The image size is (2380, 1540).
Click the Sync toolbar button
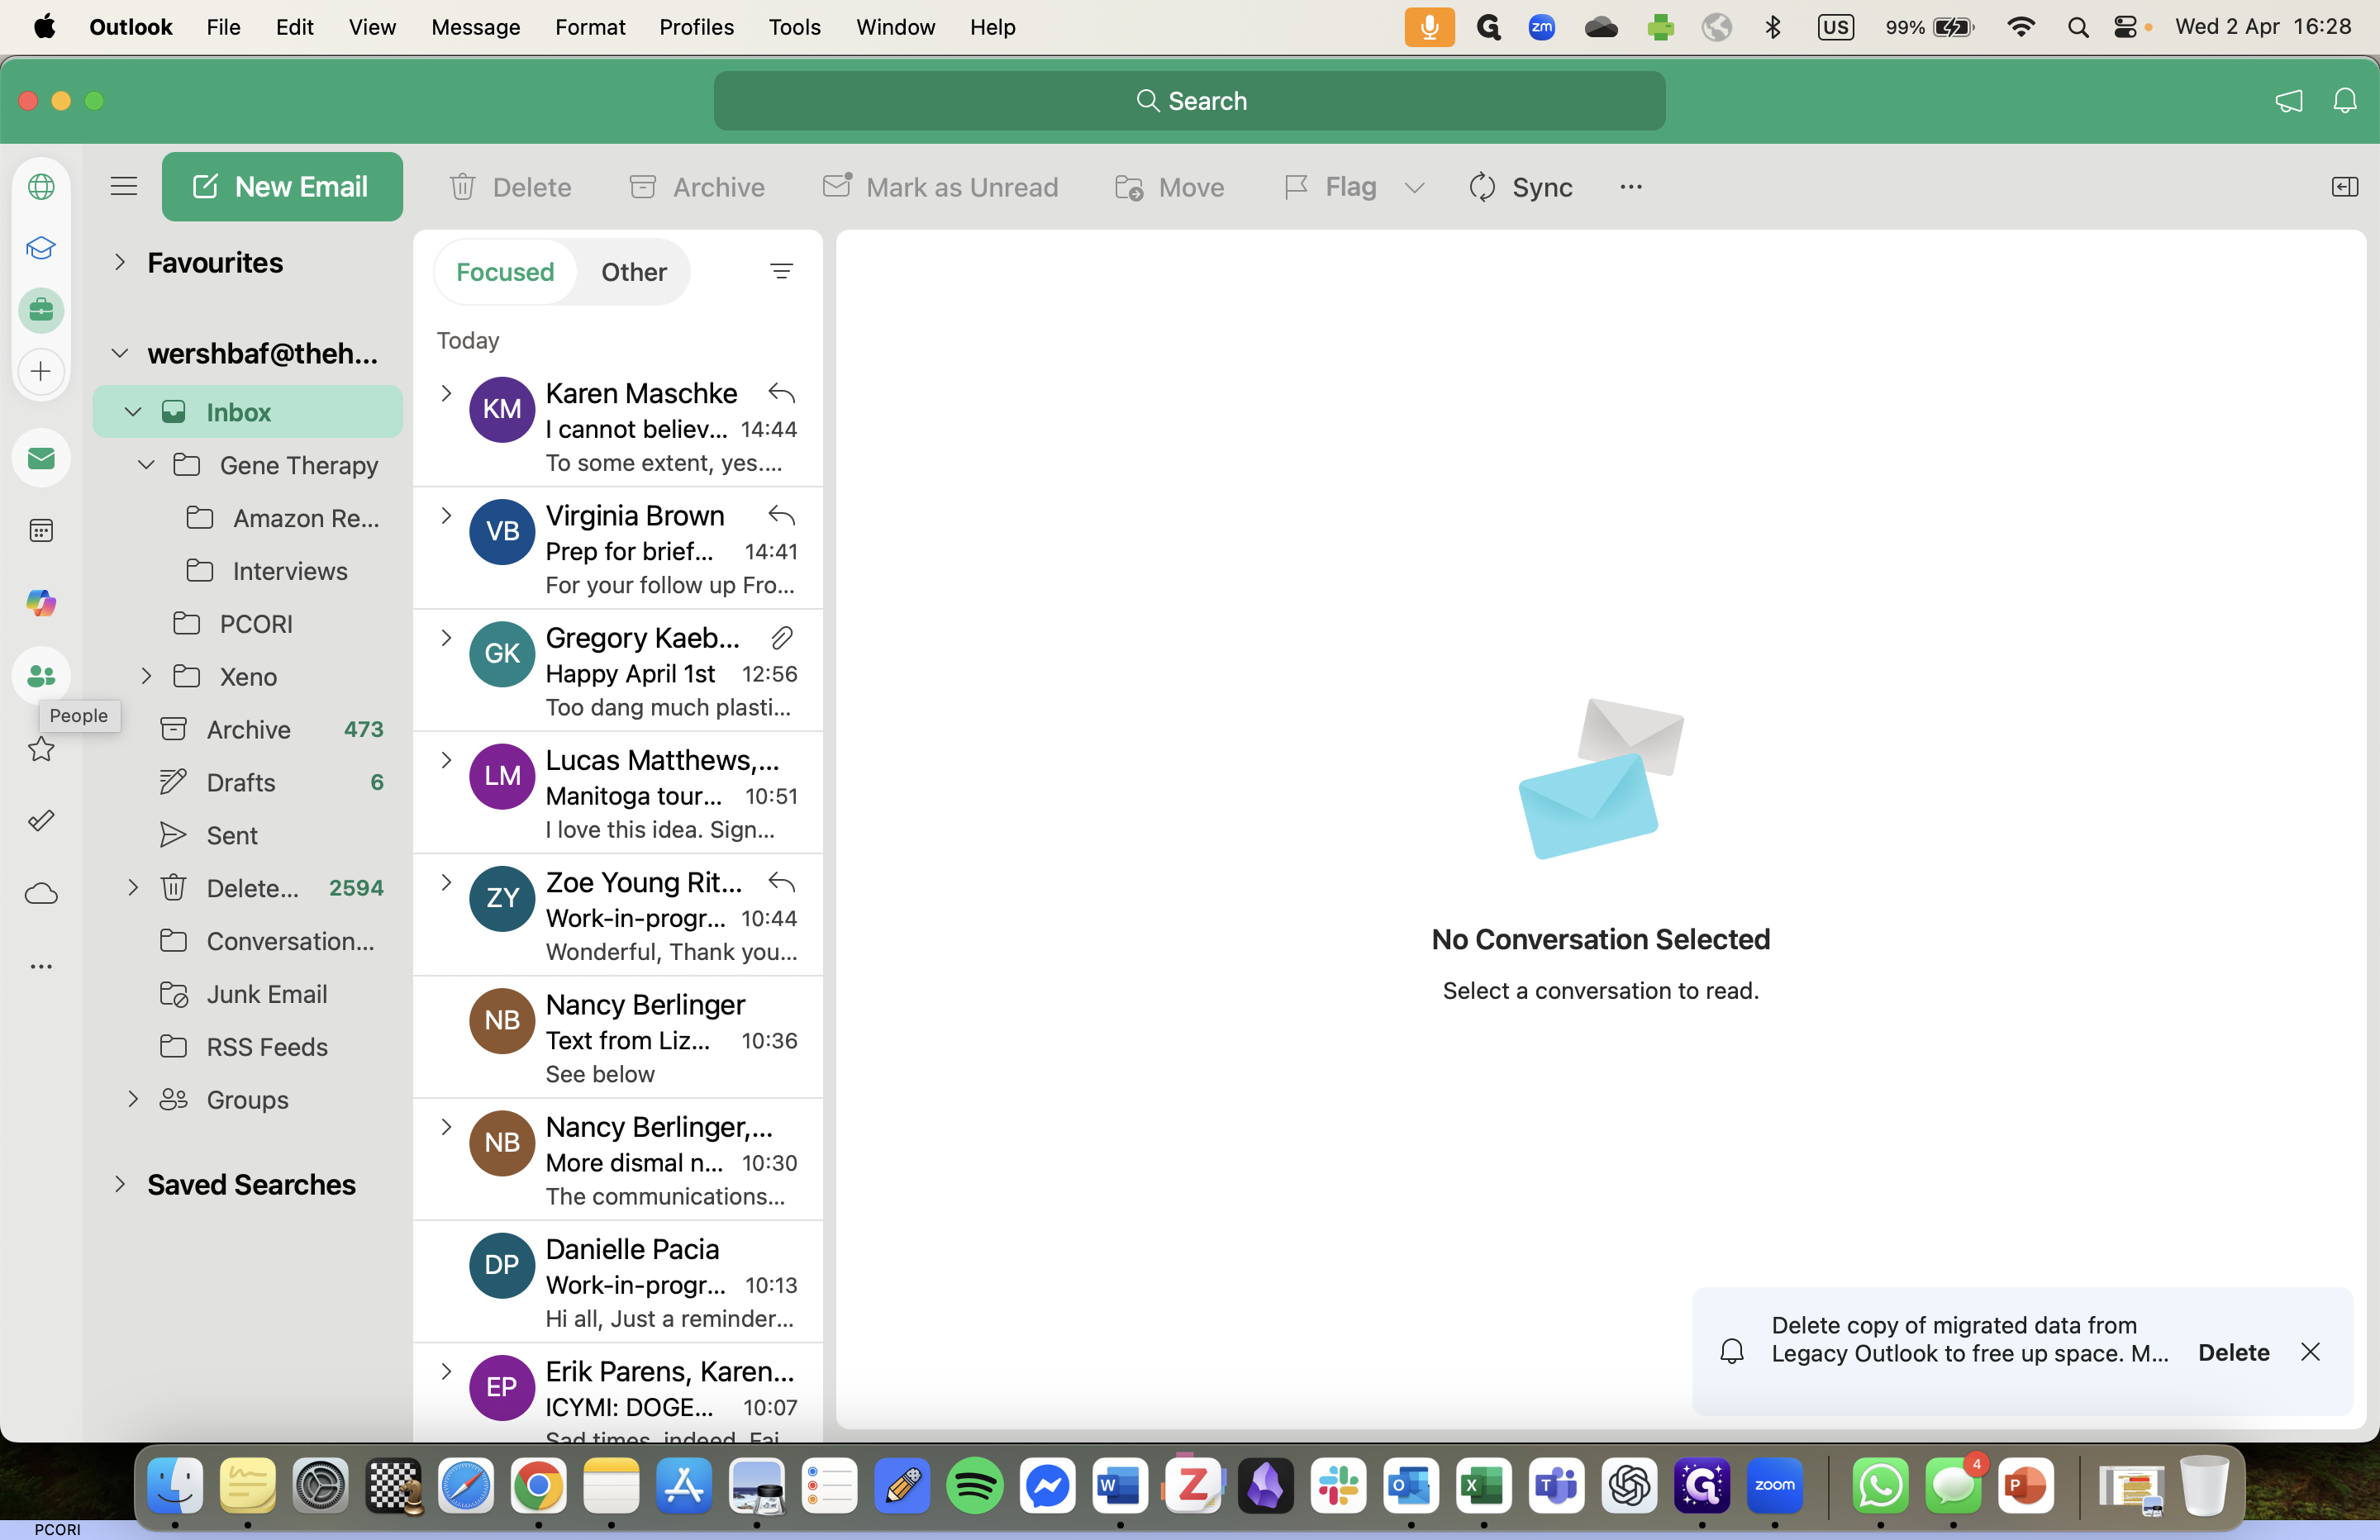click(x=1520, y=187)
